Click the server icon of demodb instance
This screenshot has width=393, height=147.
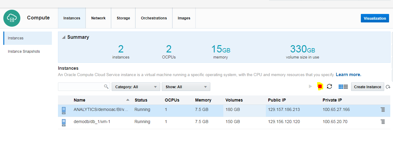(64, 122)
